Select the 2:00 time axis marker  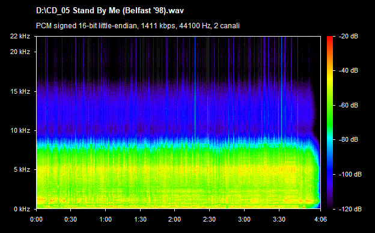pyautogui.click(x=175, y=219)
